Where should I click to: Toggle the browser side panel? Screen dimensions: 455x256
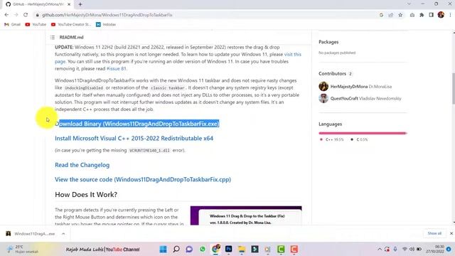[432, 15]
